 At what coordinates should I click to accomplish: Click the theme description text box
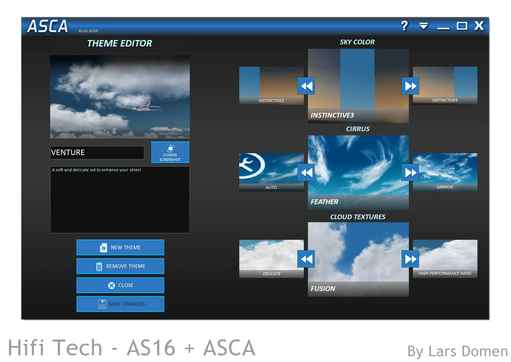pyautogui.click(x=120, y=199)
